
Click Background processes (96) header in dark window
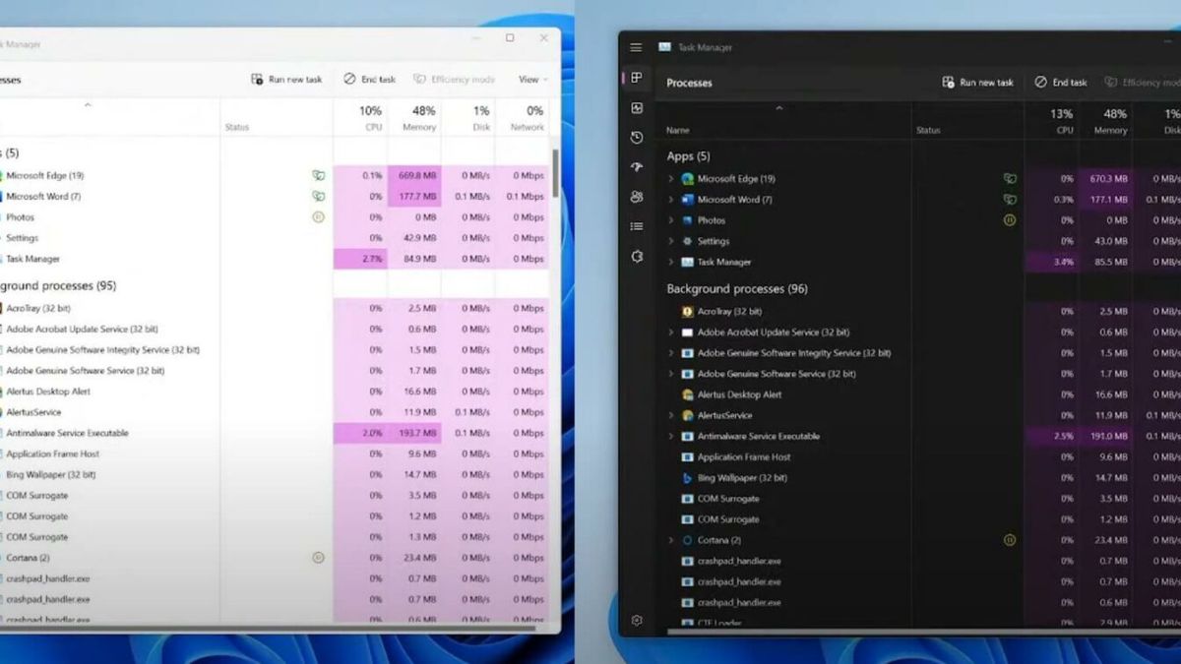pyautogui.click(x=737, y=289)
